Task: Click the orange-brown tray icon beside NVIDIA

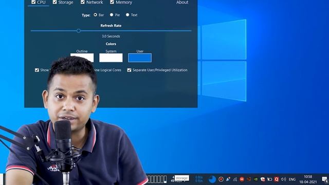Action: [x=249, y=179]
